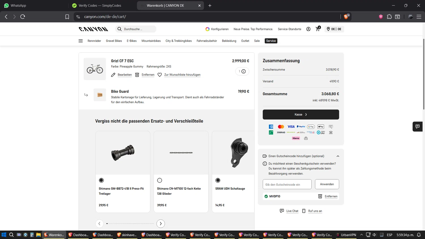Open the Brave main menu icon
This screenshot has width=425, height=239.
[419, 17]
